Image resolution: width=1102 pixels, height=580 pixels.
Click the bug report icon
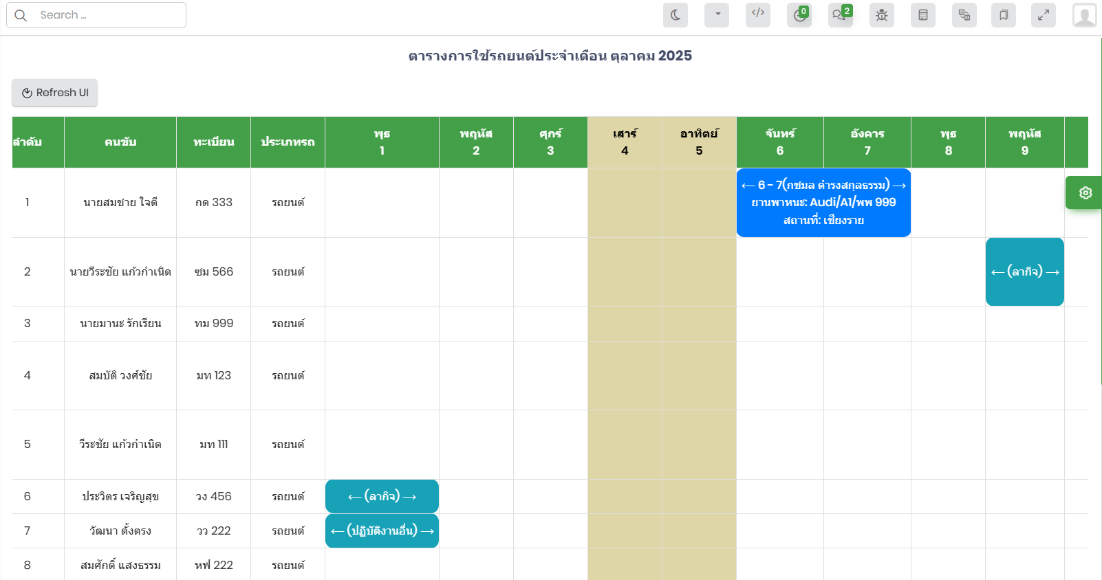click(x=881, y=15)
